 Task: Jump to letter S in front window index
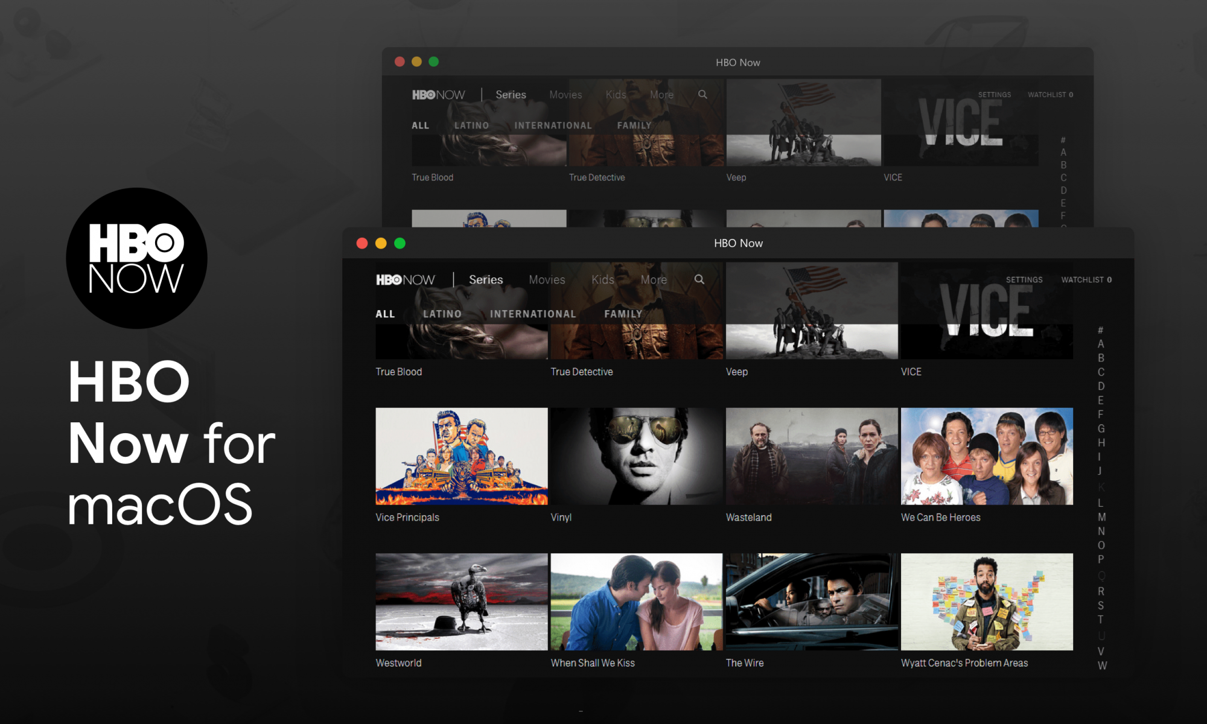(x=1101, y=605)
